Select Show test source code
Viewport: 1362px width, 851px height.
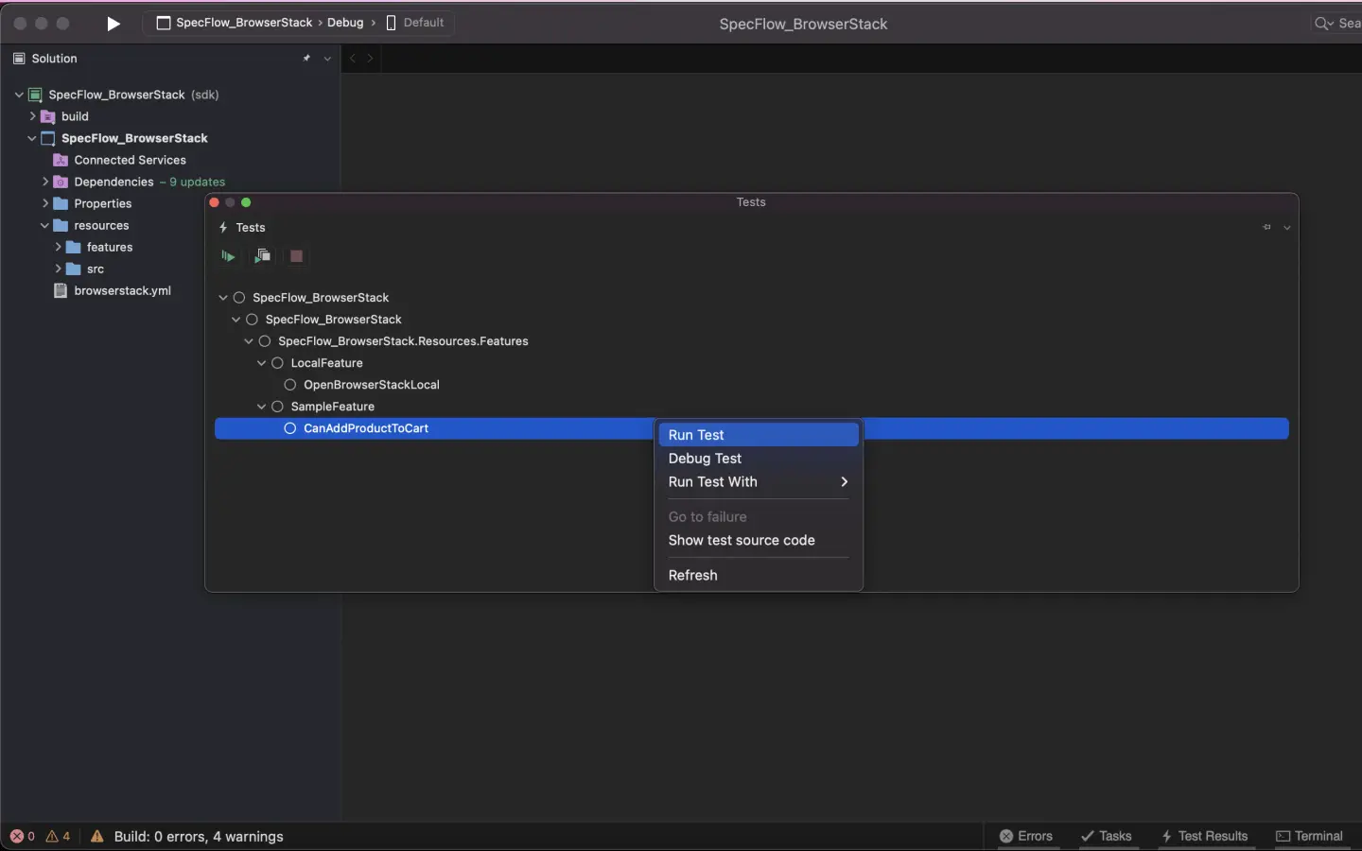point(742,541)
